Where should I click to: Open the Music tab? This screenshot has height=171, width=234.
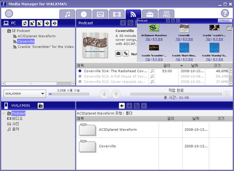pos(67,14)
